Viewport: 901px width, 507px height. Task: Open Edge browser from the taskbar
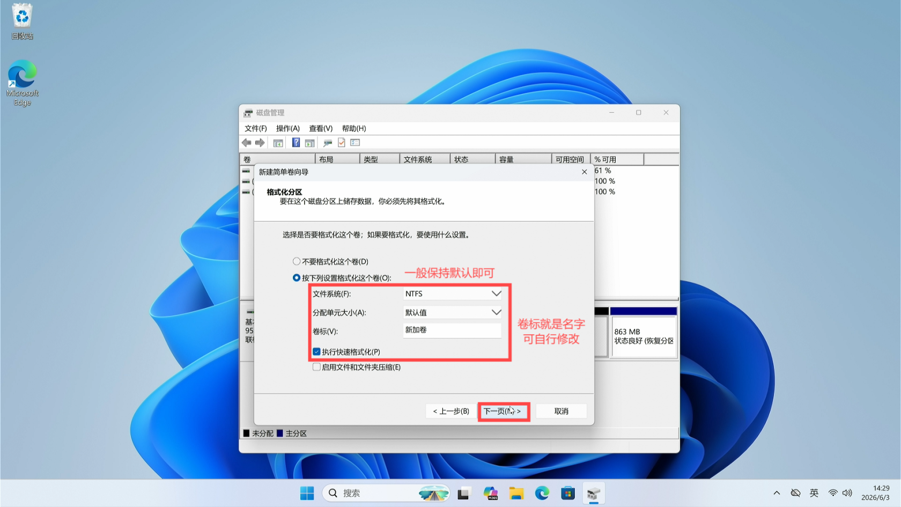pyautogui.click(x=542, y=493)
